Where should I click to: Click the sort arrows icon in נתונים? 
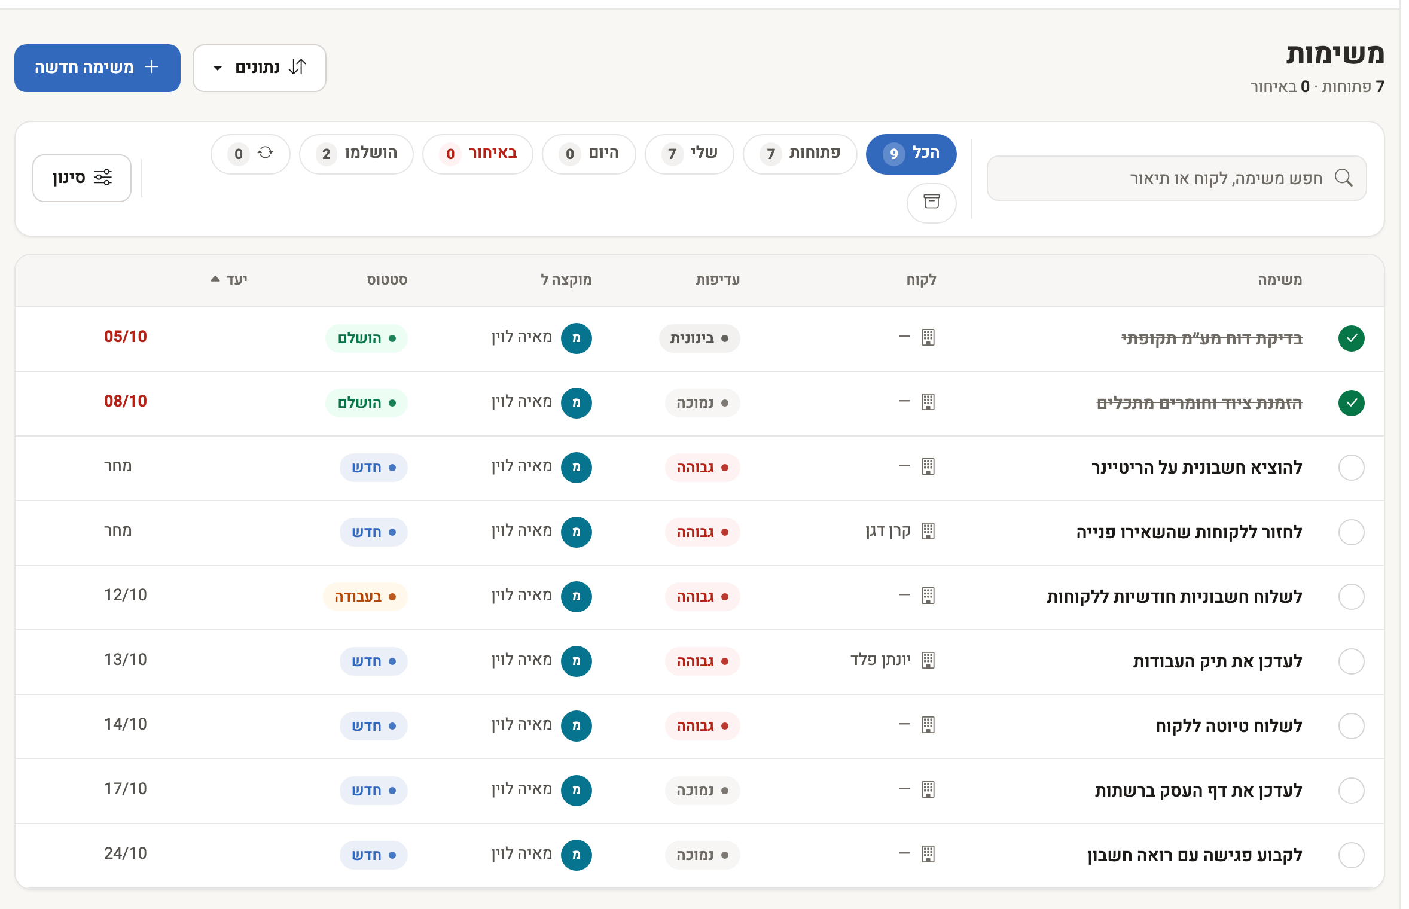[297, 67]
